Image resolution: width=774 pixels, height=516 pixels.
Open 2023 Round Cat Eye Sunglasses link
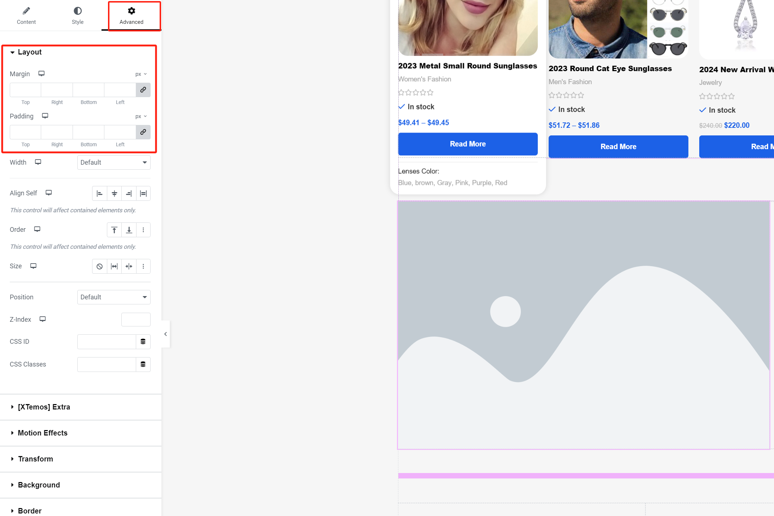click(610, 69)
